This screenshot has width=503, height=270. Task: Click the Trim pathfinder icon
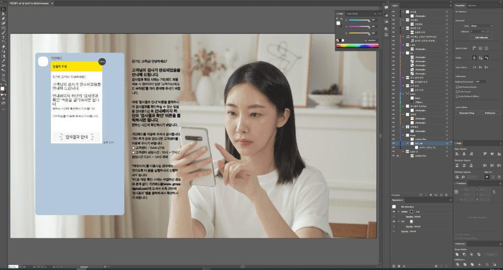click(465, 264)
